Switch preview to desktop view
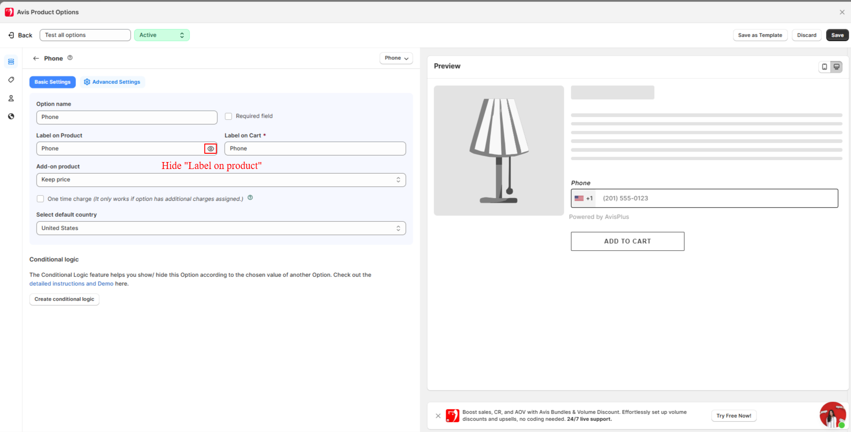 pos(837,67)
